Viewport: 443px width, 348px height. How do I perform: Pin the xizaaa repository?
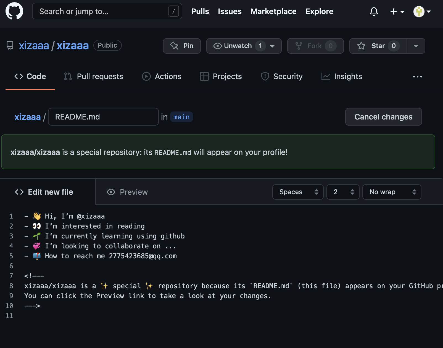click(182, 46)
